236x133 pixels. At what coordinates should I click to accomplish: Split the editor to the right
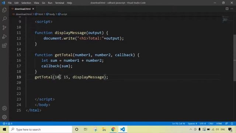pyautogui.click(x=227, y=9)
